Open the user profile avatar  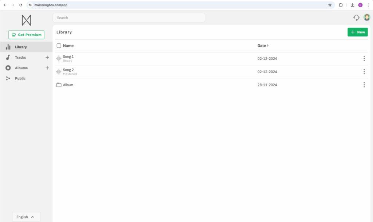366,17
